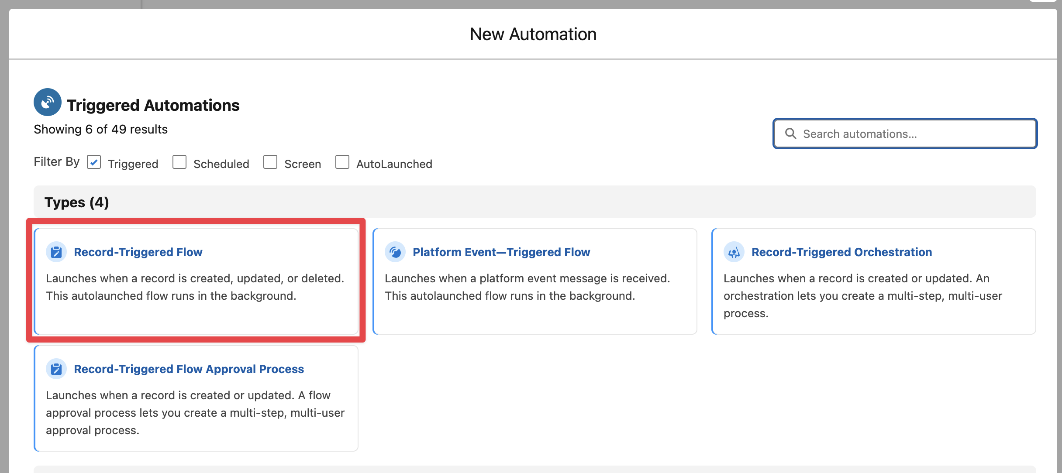
Task: Click the Triggered Automations header icon
Action: point(48,103)
